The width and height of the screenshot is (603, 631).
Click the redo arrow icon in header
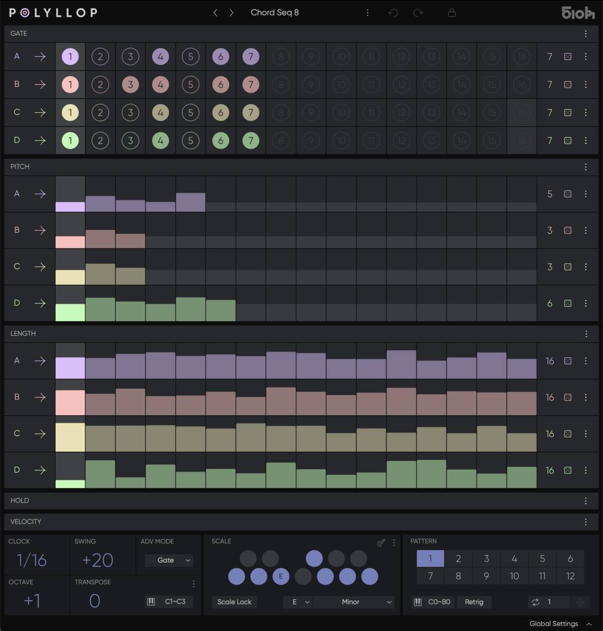pos(418,13)
